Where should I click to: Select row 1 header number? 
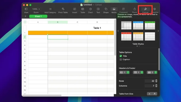(25, 33)
